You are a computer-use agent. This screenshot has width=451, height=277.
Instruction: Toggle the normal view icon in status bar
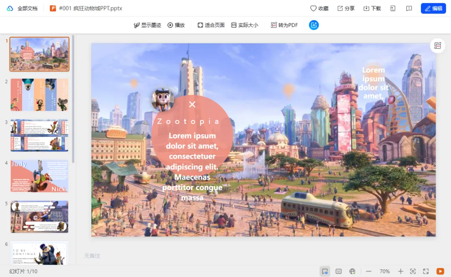(x=325, y=271)
